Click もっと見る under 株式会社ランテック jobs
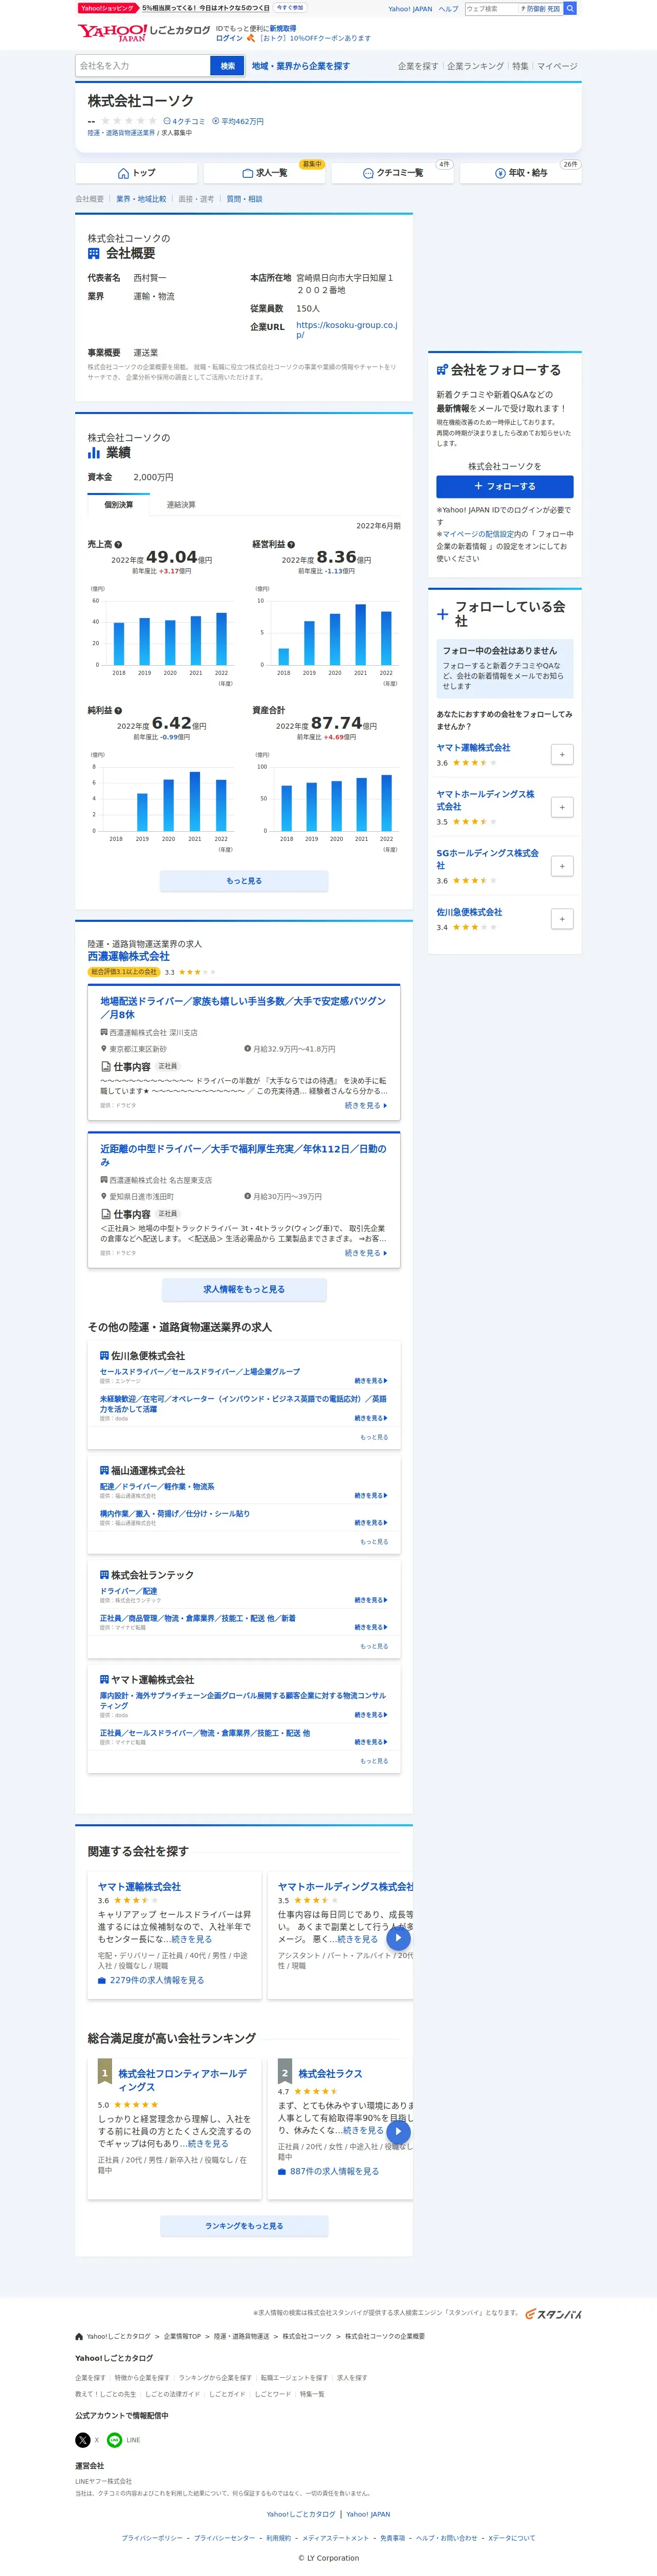 tap(374, 1646)
